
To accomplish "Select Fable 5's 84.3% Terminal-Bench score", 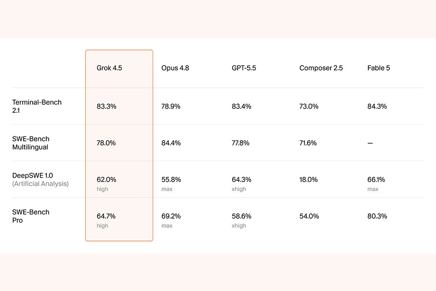I will [x=377, y=106].
